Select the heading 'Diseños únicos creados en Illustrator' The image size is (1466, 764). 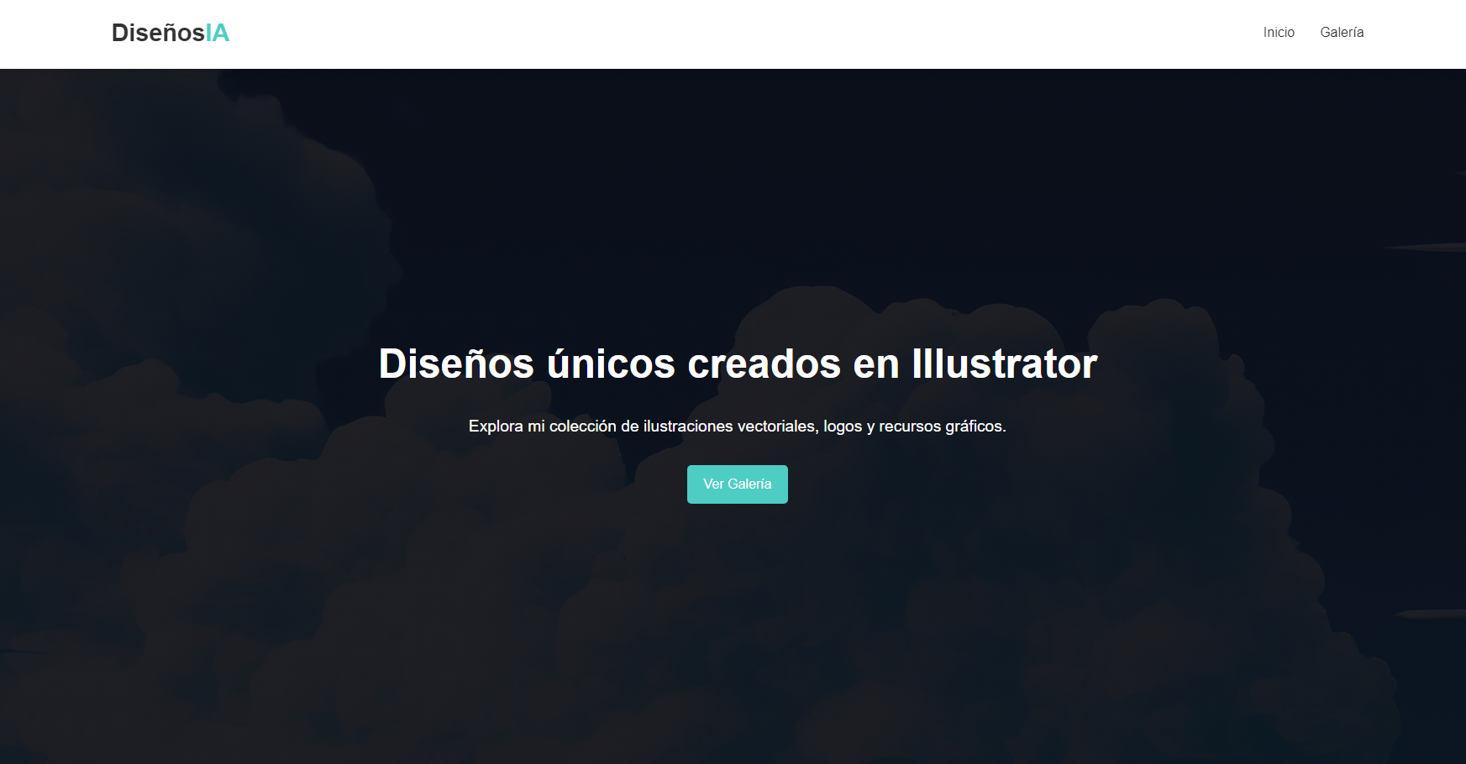point(738,364)
